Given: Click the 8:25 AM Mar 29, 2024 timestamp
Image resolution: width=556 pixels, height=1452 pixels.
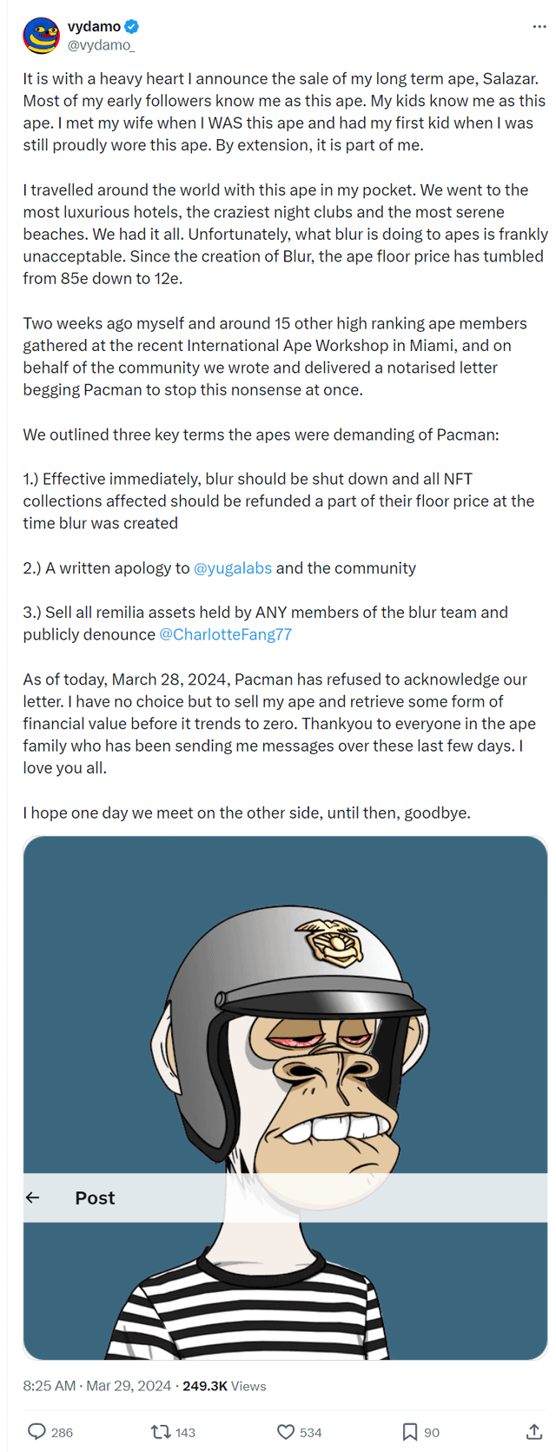Looking at the screenshot, I should (x=97, y=1386).
